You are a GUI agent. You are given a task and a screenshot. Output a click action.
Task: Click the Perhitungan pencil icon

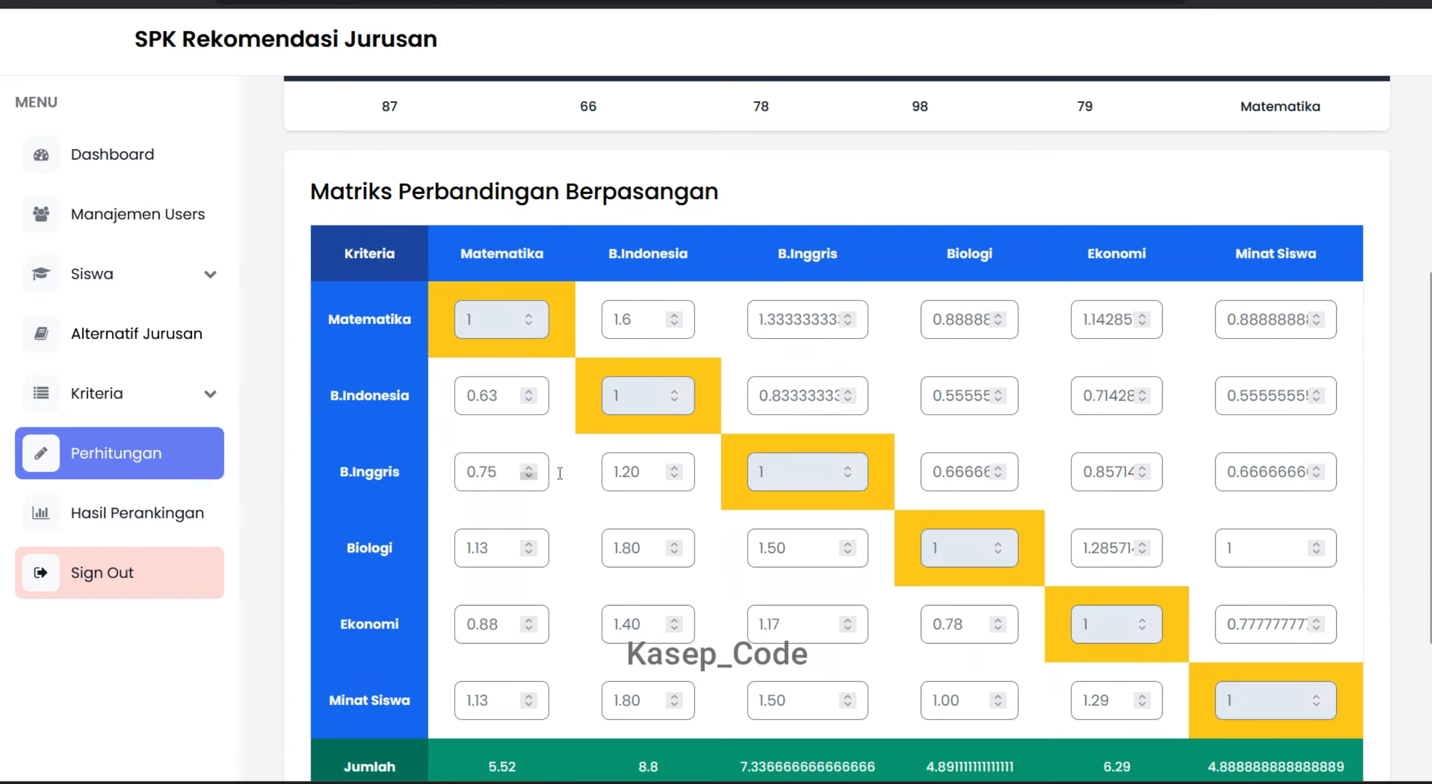(x=41, y=453)
